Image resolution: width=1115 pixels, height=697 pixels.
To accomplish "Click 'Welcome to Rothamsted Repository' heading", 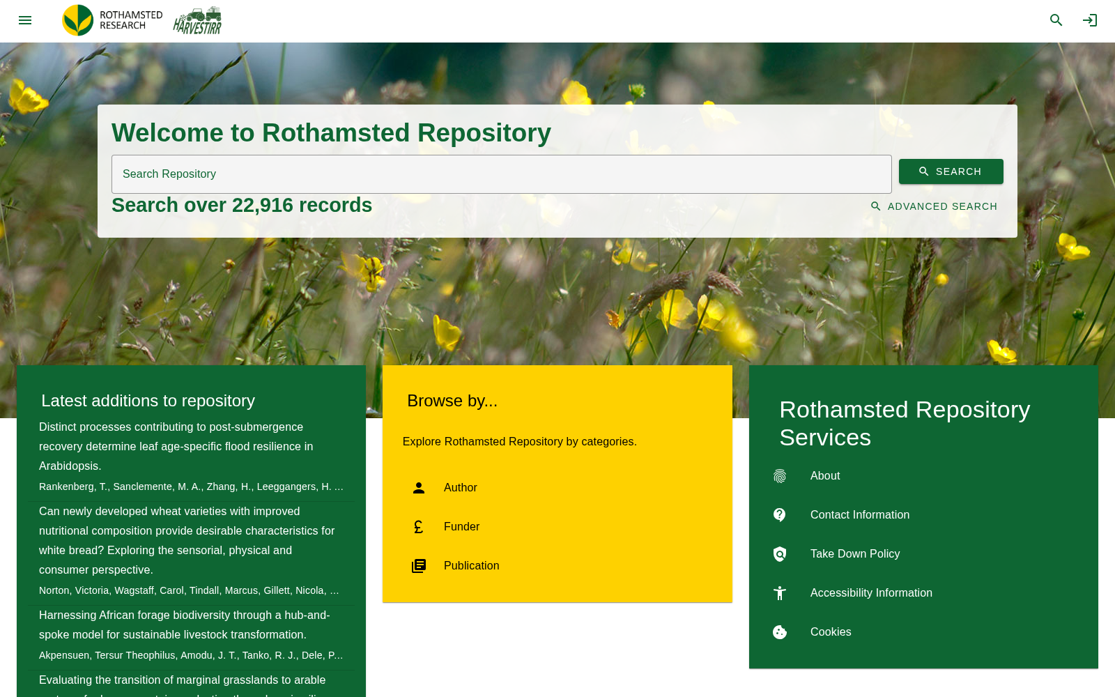I will point(331,133).
